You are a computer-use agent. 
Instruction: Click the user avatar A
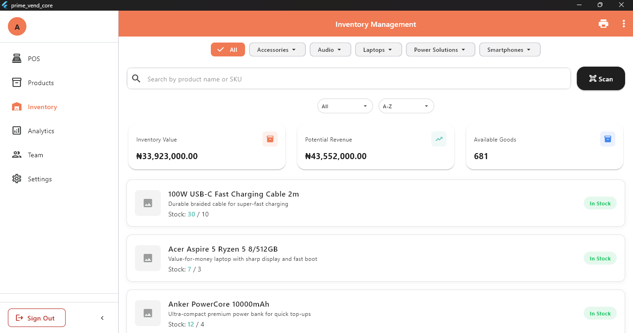point(17,27)
